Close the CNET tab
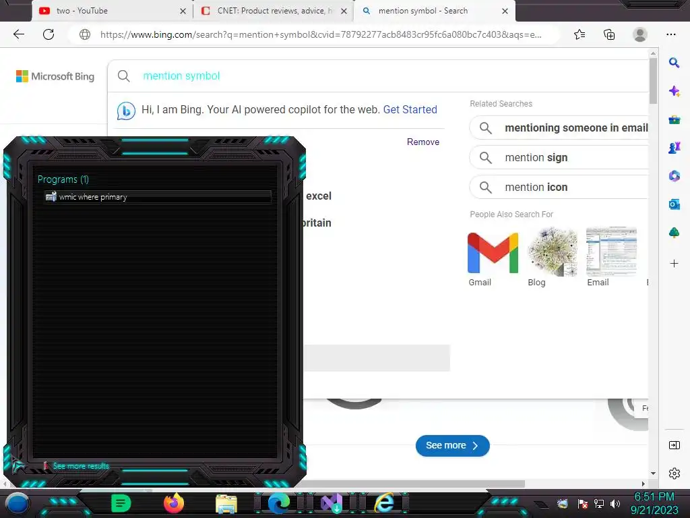Image resolution: width=690 pixels, height=518 pixels. [344, 11]
